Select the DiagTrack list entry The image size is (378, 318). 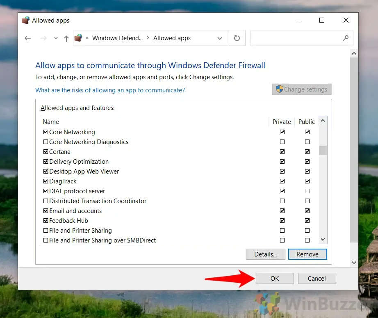pos(179,181)
